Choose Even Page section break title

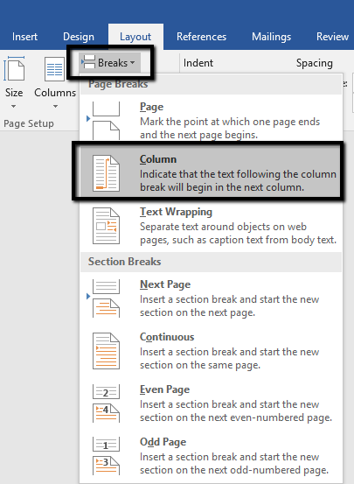coord(164,389)
